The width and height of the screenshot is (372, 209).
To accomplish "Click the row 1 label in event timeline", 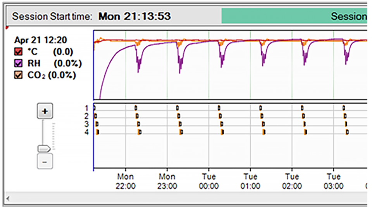I will [x=87, y=108].
